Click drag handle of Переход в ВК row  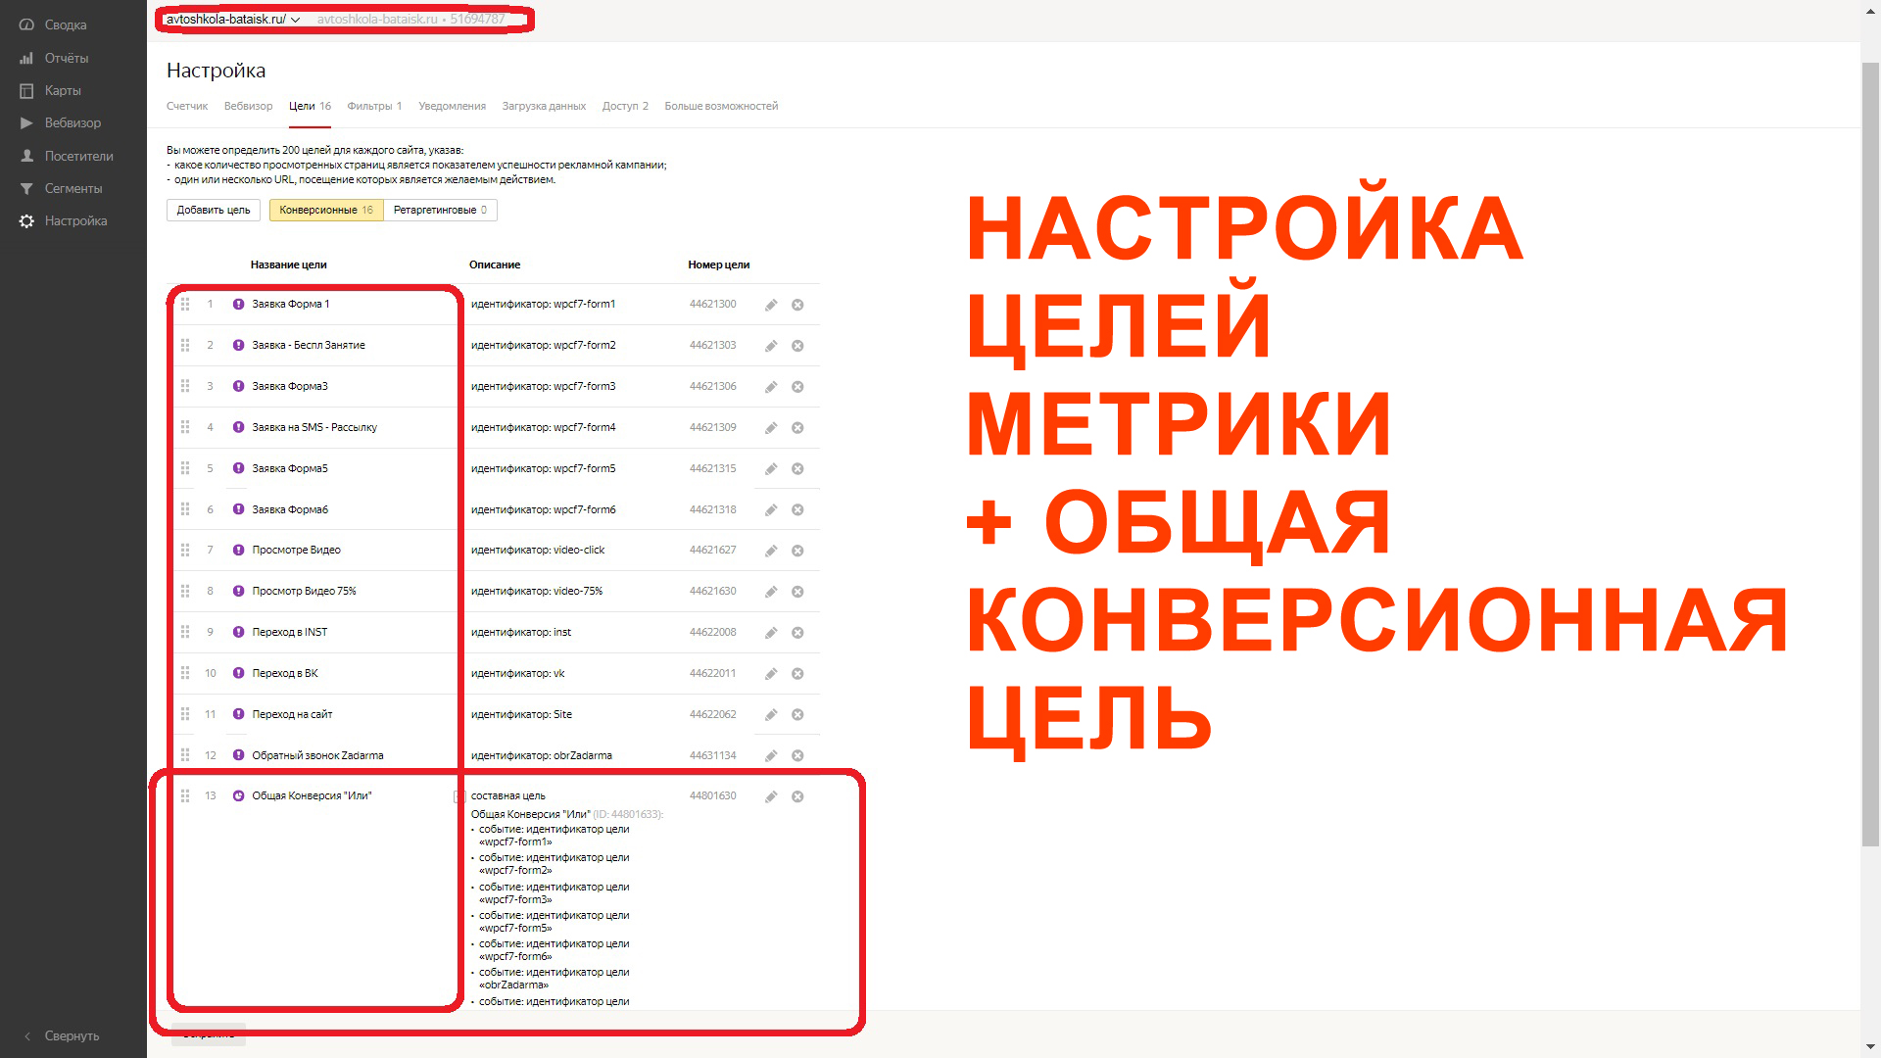pyautogui.click(x=185, y=673)
